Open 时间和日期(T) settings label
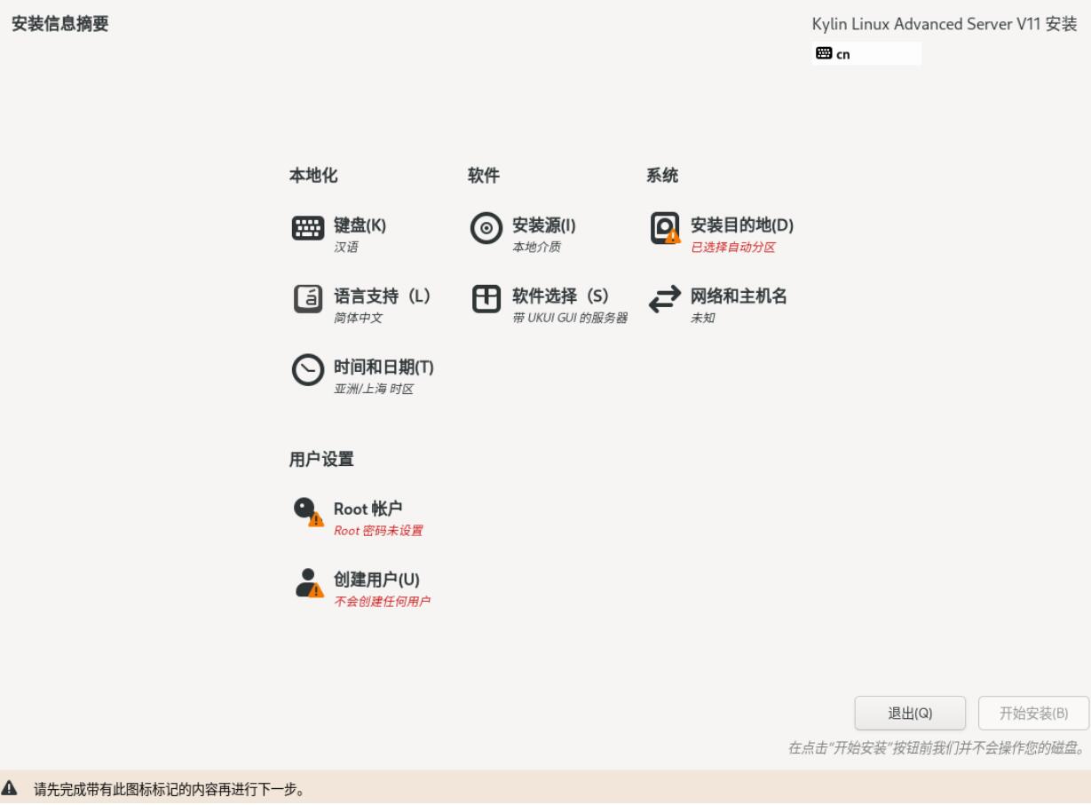 (x=383, y=367)
